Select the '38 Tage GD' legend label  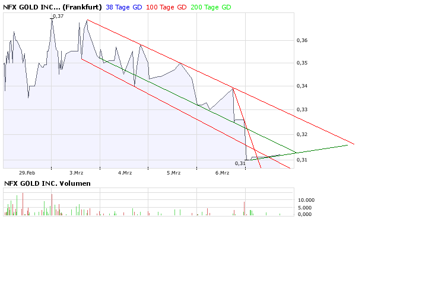(124, 7)
